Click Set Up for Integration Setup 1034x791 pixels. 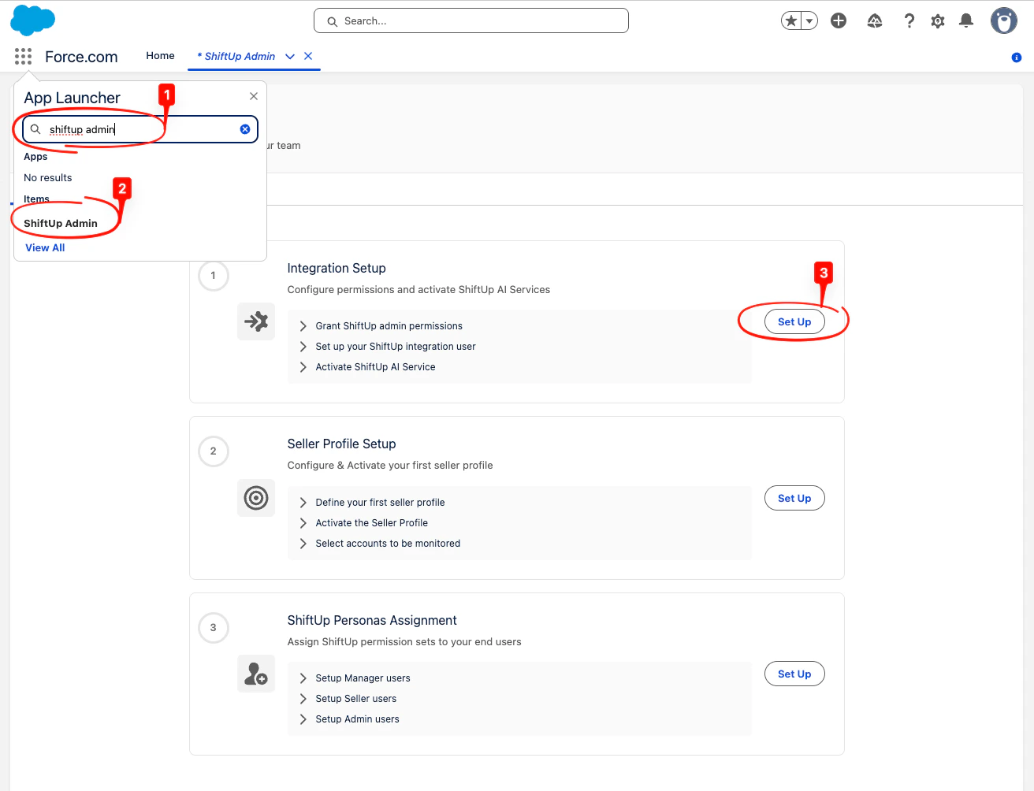794,321
